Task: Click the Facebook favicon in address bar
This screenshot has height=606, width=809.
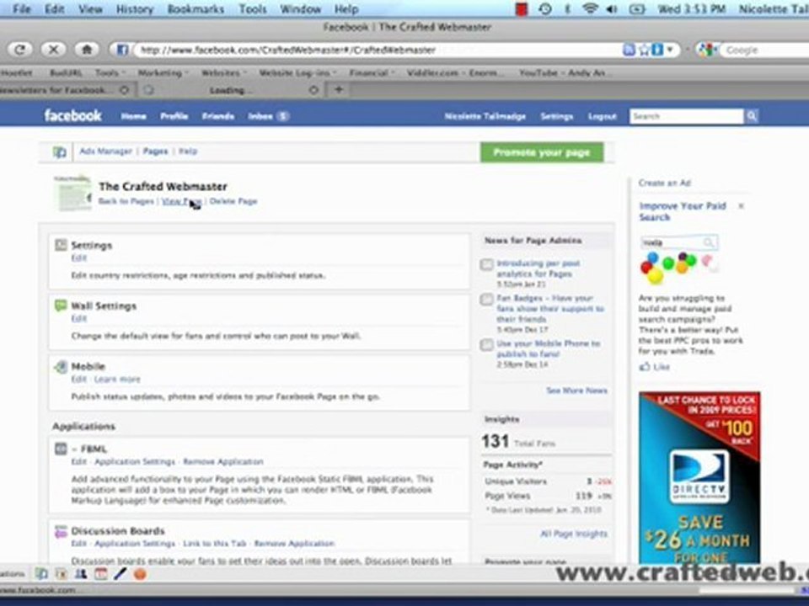Action: pos(122,50)
